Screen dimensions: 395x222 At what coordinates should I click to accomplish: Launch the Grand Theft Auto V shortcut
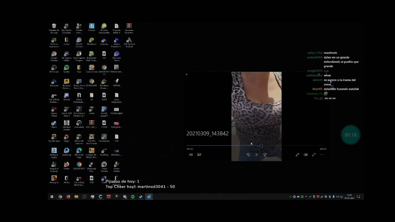[x=66, y=111]
